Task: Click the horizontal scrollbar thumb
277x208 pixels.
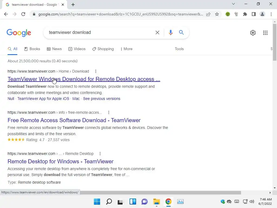Action: tap(160, 193)
